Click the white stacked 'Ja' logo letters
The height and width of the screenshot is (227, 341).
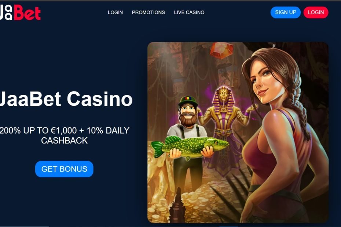click(6, 12)
